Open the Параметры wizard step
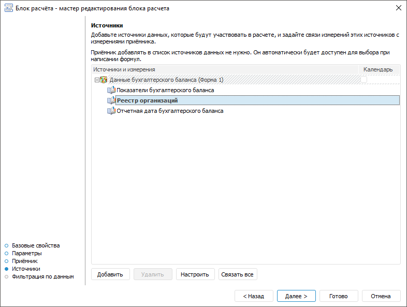 pos(27,253)
